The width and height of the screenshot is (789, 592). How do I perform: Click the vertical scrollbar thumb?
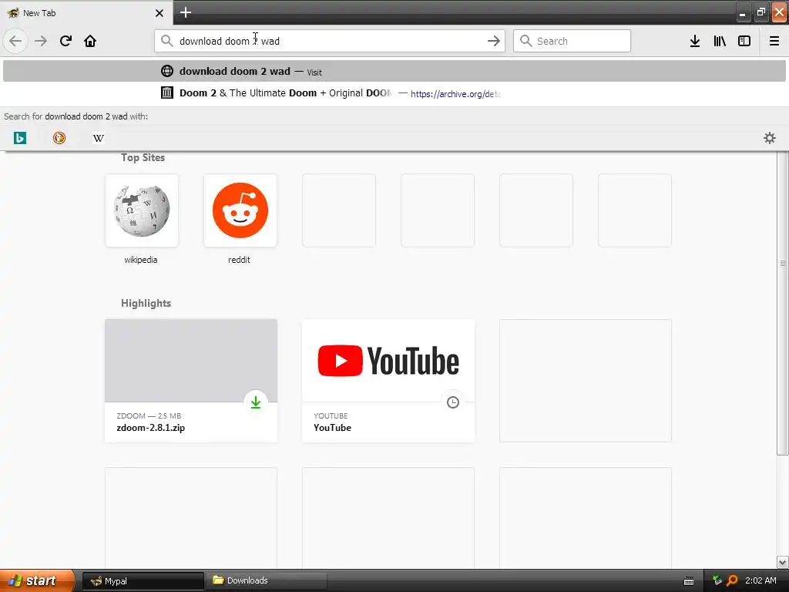(x=783, y=304)
